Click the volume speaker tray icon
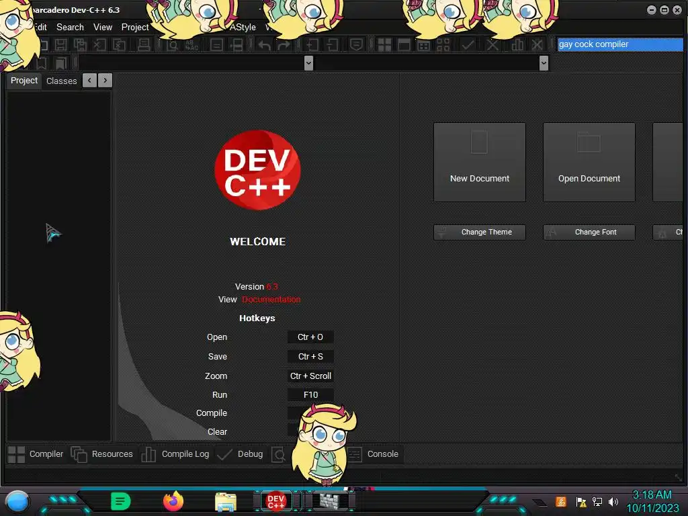 point(613,501)
